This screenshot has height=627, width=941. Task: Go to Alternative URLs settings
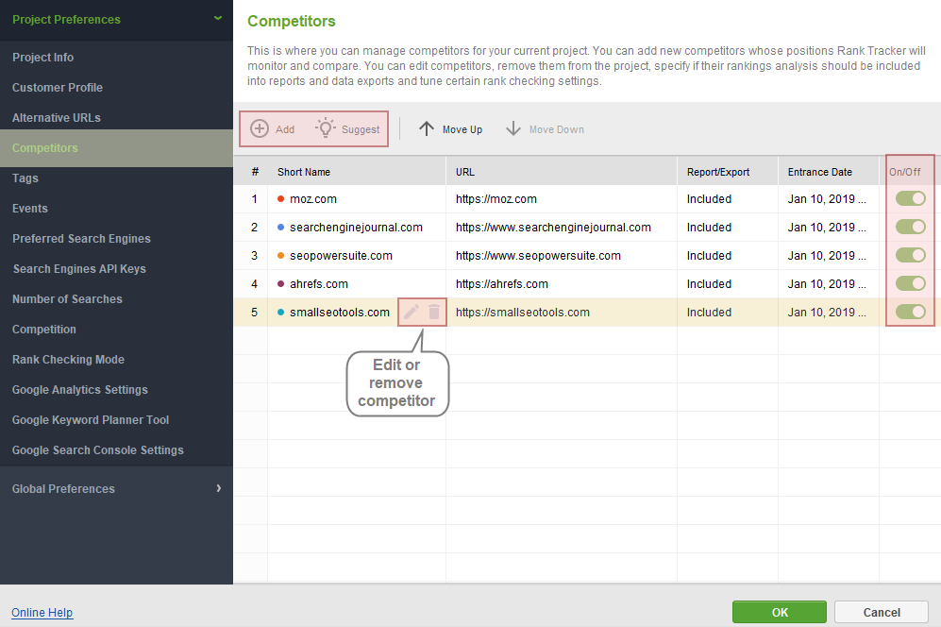116,118
